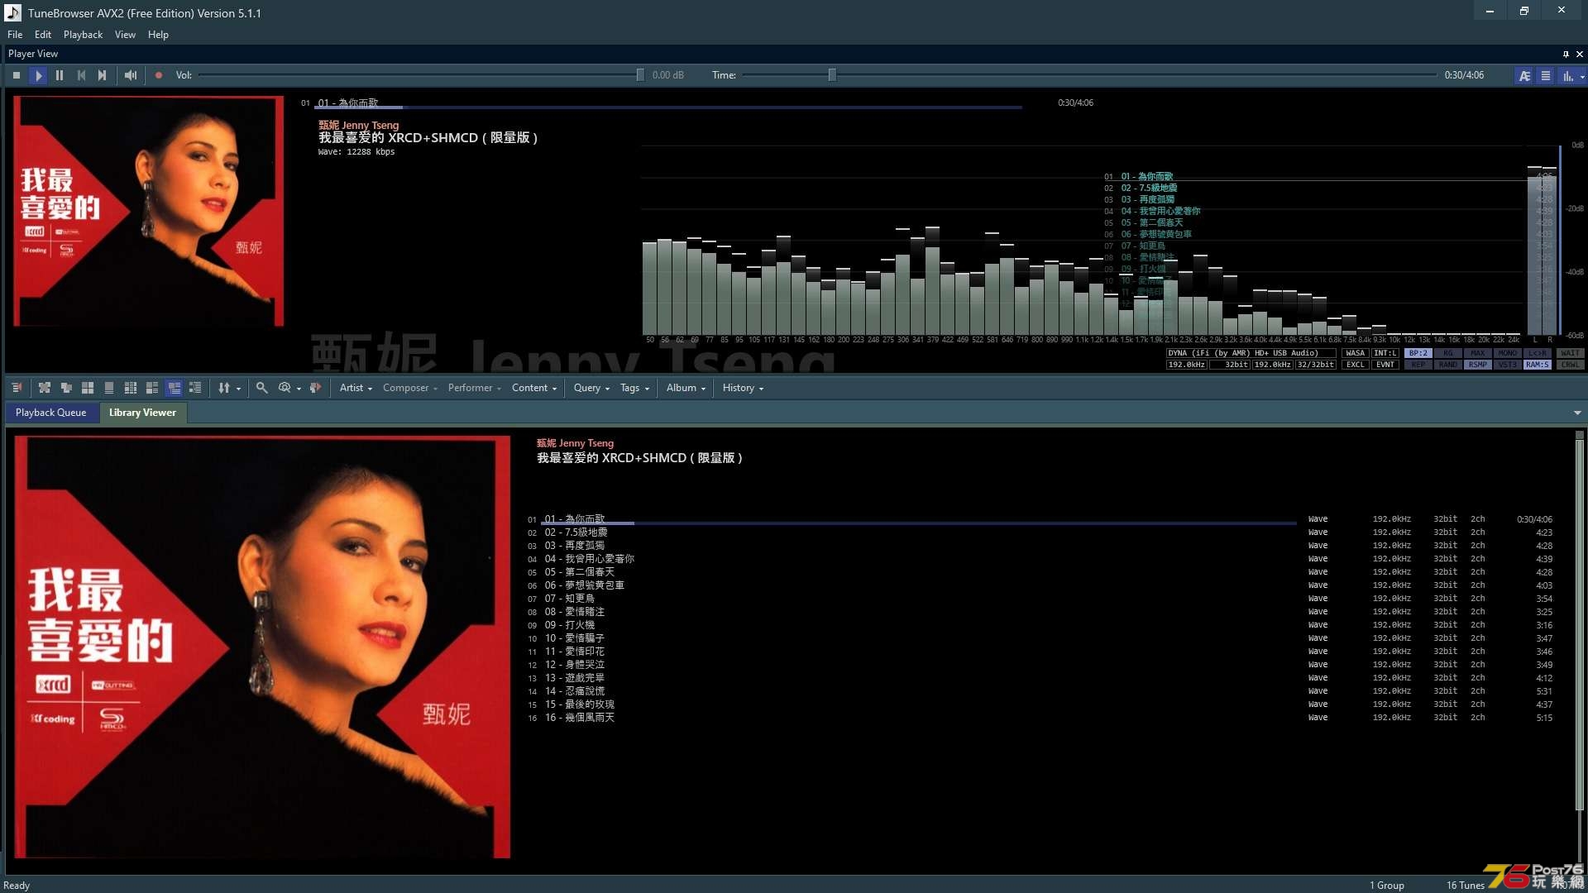Open the Playback menu
This screenshot has height=893, width=1588.
pos(84,35)
